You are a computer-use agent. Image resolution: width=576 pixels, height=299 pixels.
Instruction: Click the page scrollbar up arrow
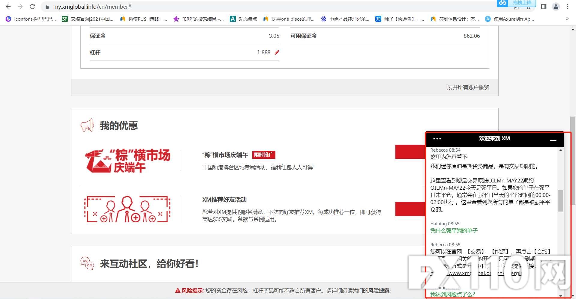(x=573, y=29)
